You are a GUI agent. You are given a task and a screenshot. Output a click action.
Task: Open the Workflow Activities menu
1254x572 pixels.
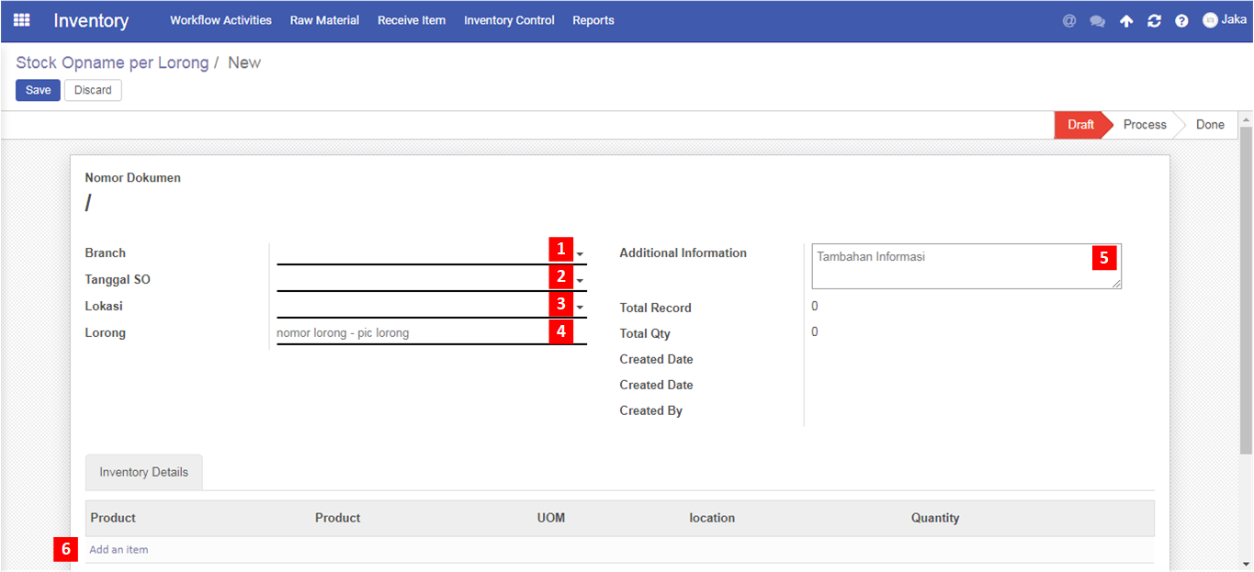(220, 20)
